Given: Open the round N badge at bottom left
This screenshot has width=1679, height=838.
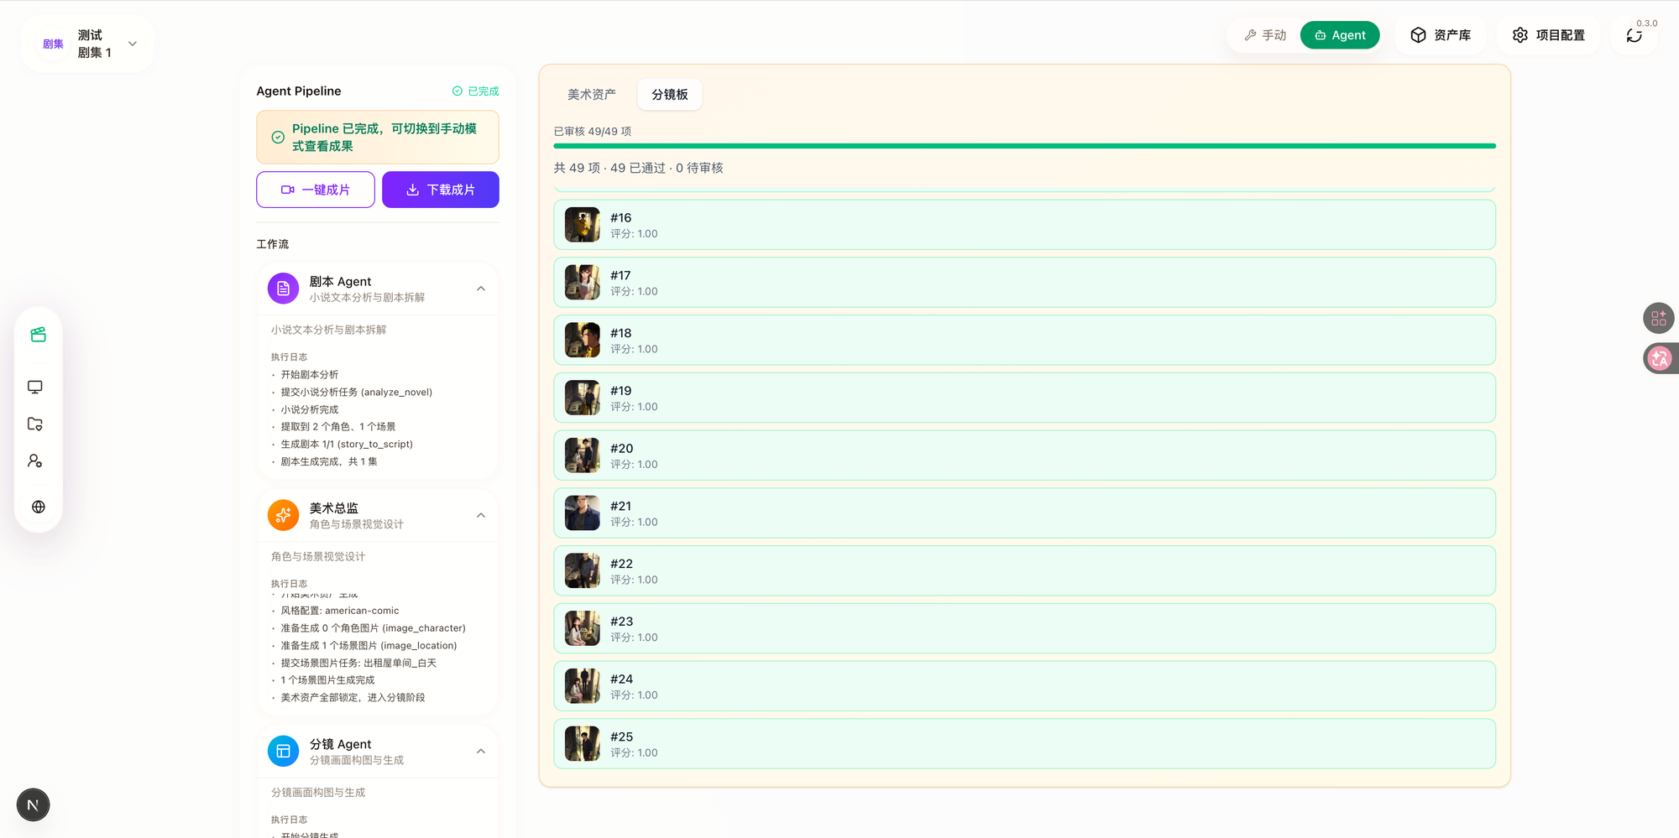Looking at the screenshot, I should (x=33, y=805).
